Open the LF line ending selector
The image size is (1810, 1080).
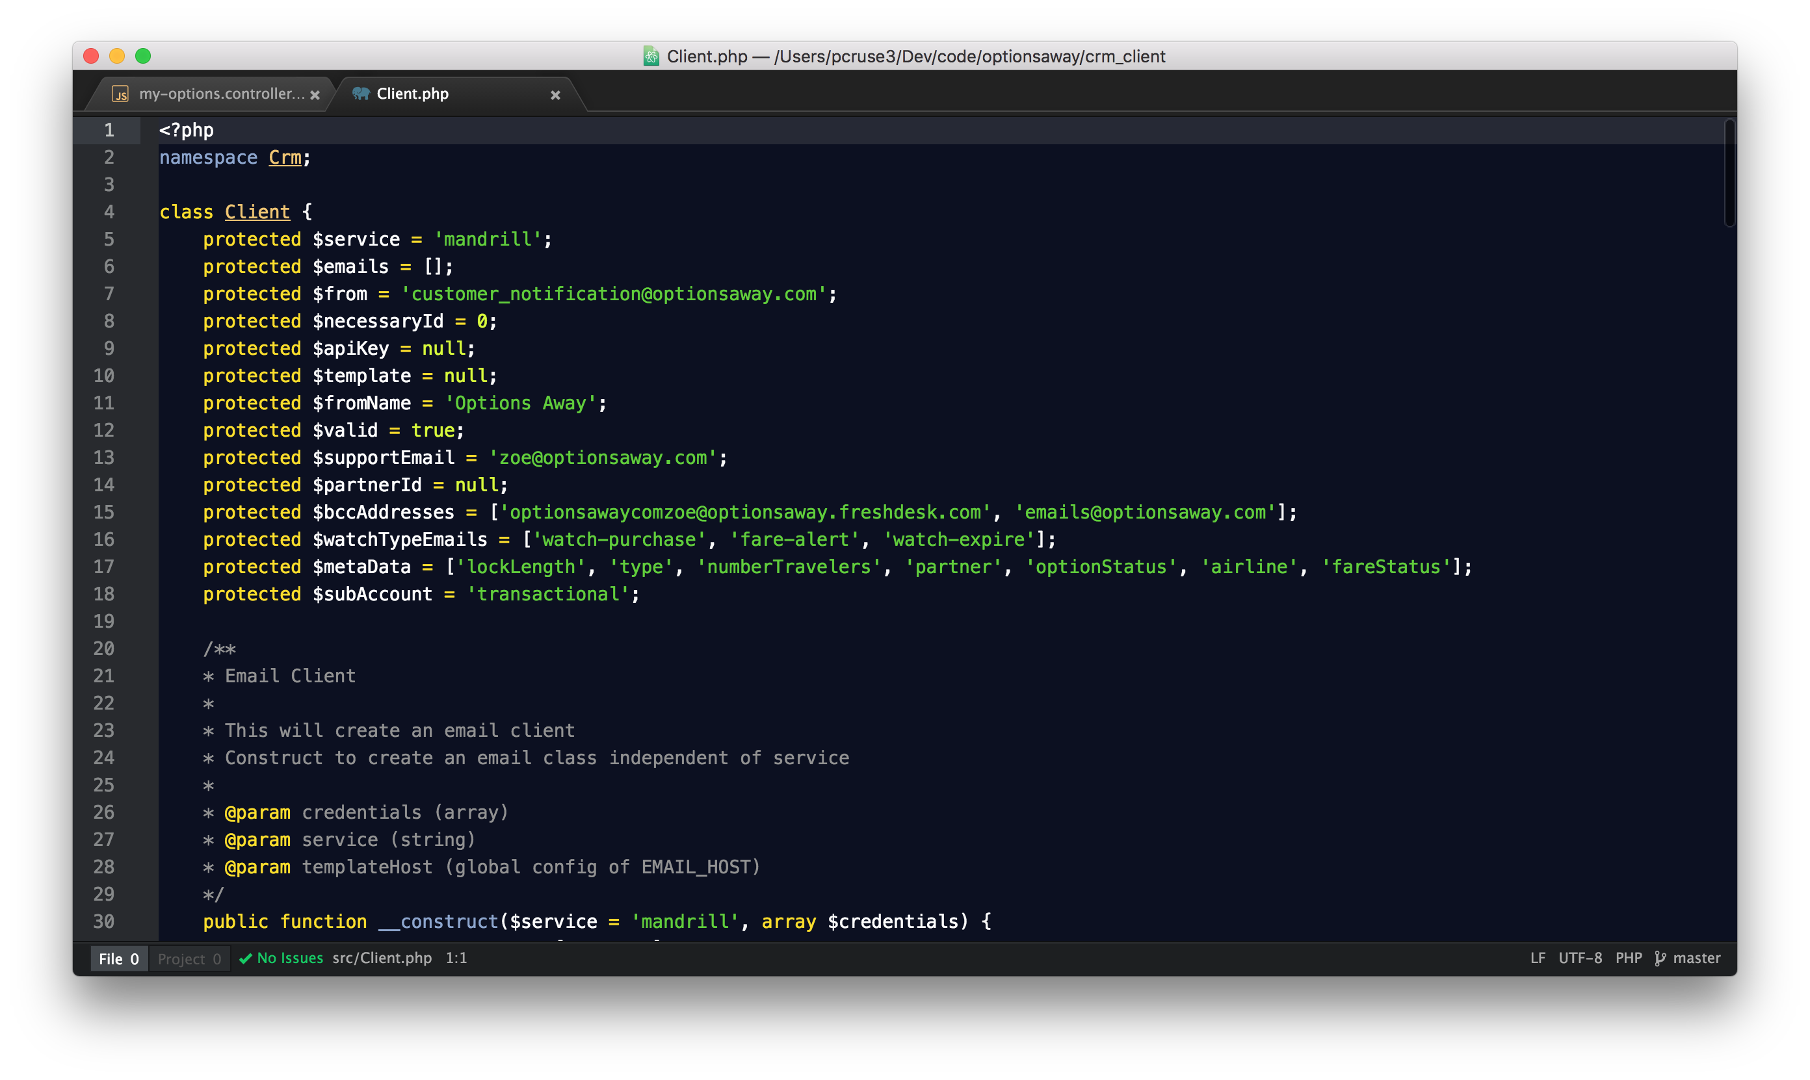tap(1537, 958)
